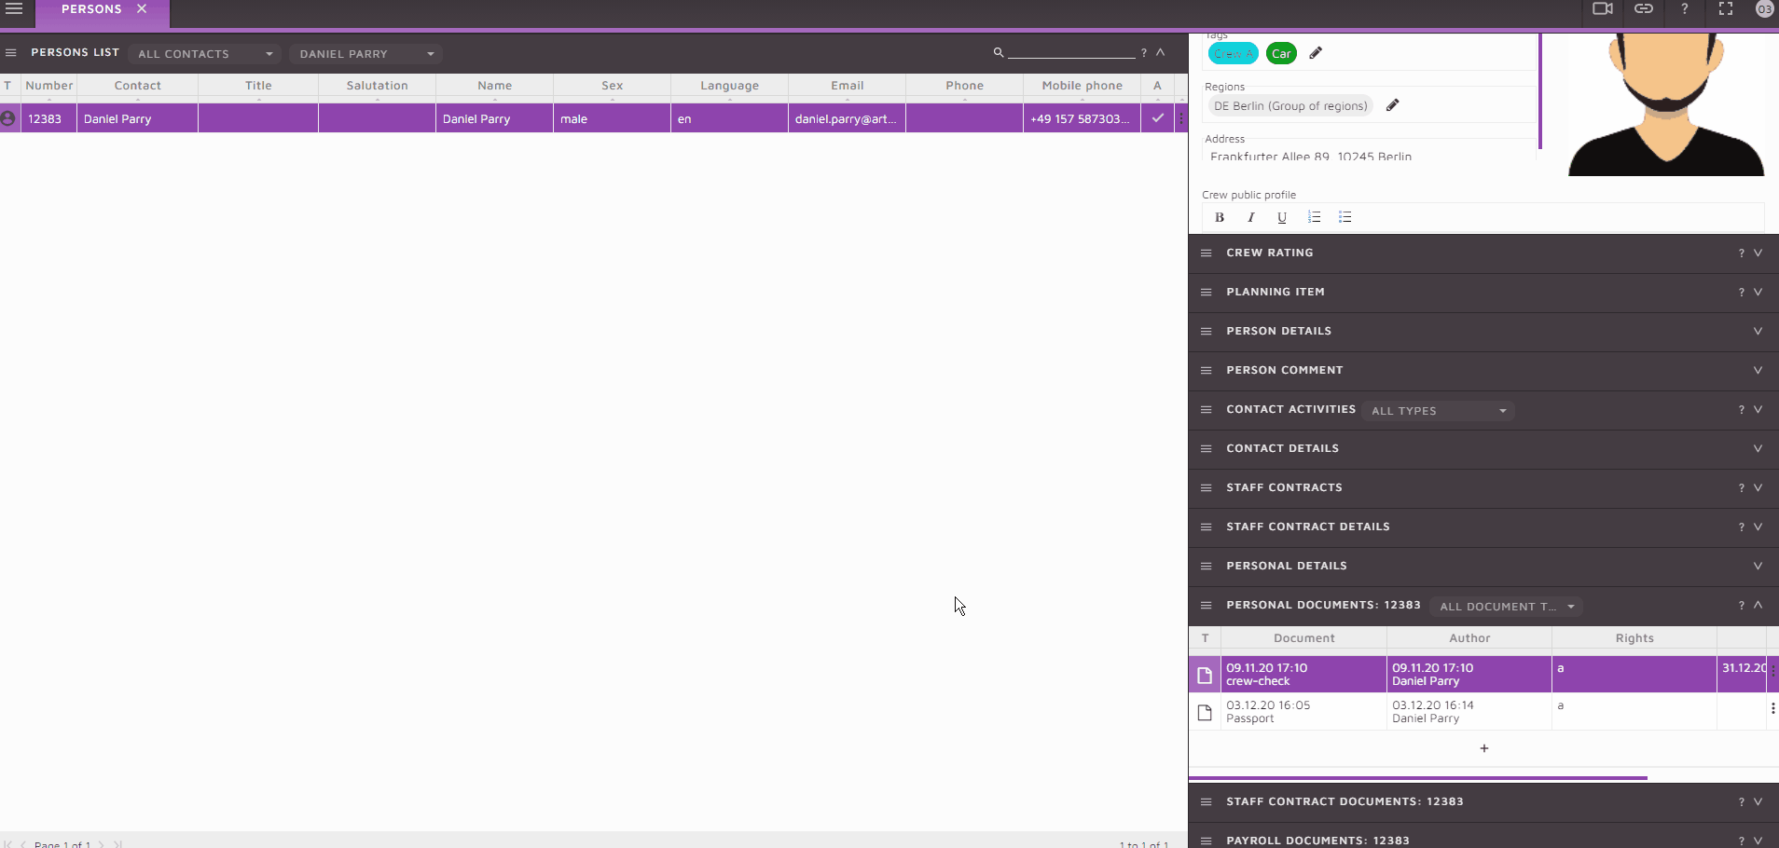The width and height of the screenshot is (1779, 848).
Task: Click the search magnifier icon in Persons List
Action: pos(999,53)
